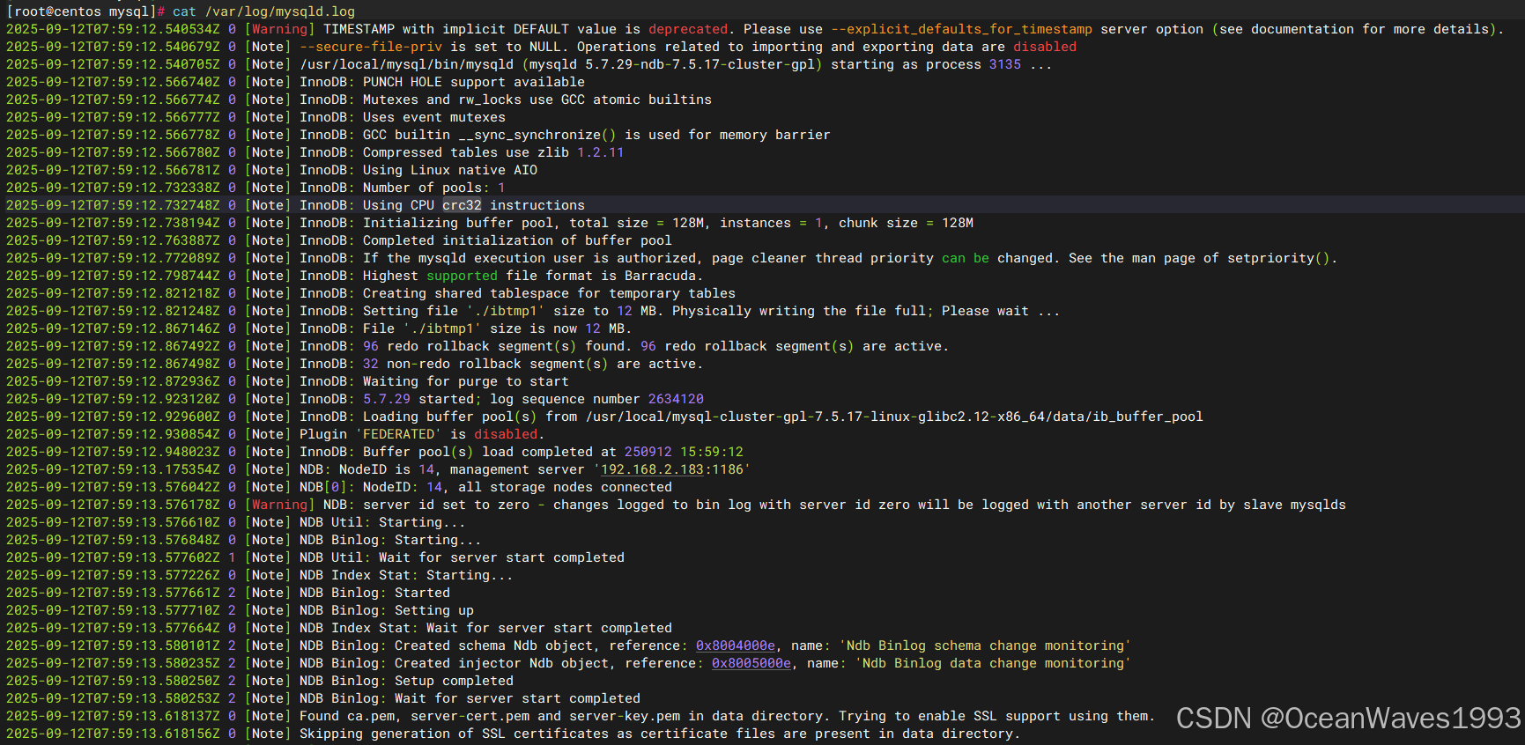The width and height of the screenshot is (1525, 745).
Task: Click 'PUNCH HOLE support available' text
Action: tap(474, 82)
